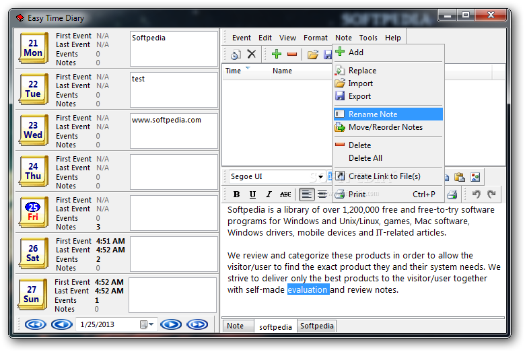Click the paste clipboard icon
The image size is (525, 352).
coord(459,177)
